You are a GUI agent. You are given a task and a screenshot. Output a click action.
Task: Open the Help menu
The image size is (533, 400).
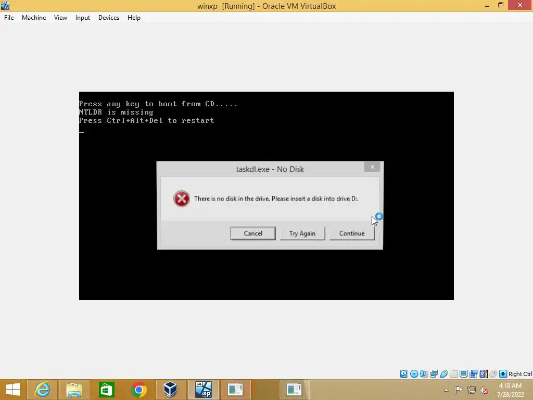point(134,18)
